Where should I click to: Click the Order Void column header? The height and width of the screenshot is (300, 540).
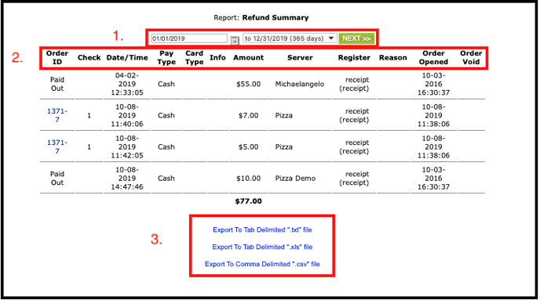471,58
